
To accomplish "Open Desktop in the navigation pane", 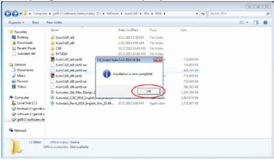I will (22, 37).
